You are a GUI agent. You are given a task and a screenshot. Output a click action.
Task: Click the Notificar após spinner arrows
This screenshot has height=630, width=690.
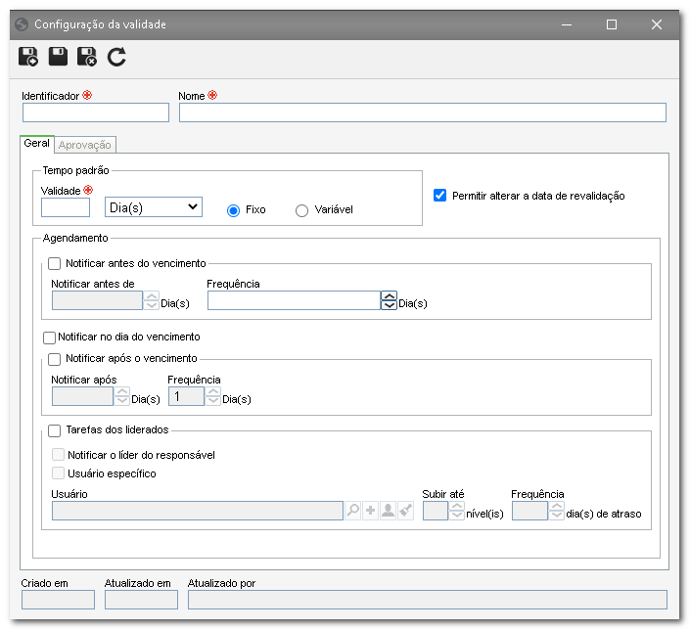point(122,396)
